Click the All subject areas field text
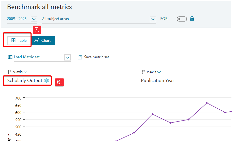The width and height of the screenshot is (232, 141). click(x=55, y=19)
